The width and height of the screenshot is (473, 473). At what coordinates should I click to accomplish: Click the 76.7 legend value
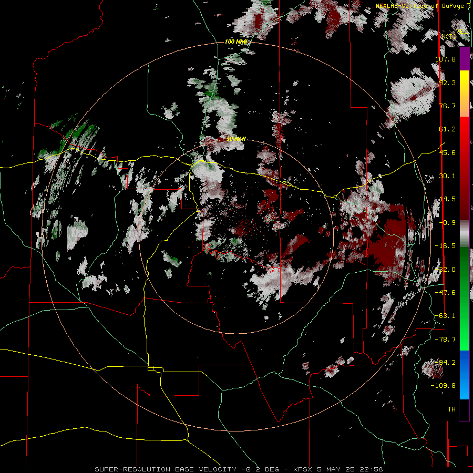(x=447, y=106)
